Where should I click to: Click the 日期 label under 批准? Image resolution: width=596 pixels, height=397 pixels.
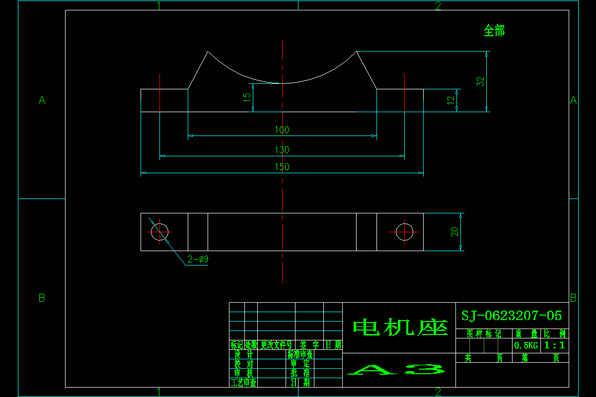pyautogui.click(x=300, y=383)
